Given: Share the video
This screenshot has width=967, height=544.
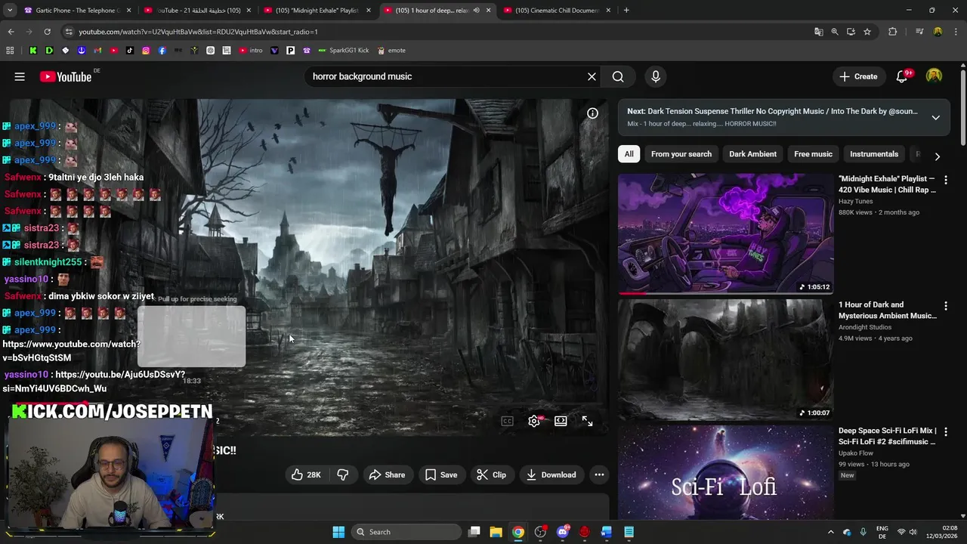Looking at the screenshot, I should pyautogui.click(x=387, y=474).
